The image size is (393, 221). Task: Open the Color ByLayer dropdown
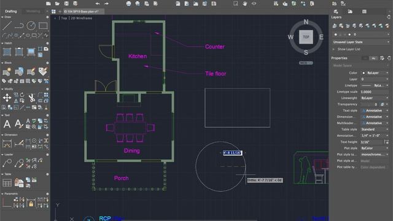(x=375, y=73)
